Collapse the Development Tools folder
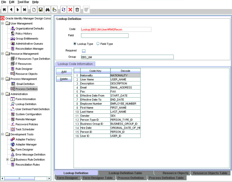The width and height of the screenshot is (232, 182). click(x=3, y=134)
